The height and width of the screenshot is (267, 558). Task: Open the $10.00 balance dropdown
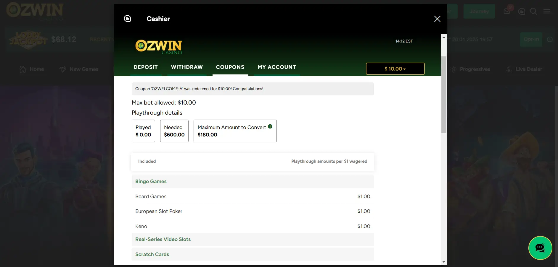(x=395, y=69)
